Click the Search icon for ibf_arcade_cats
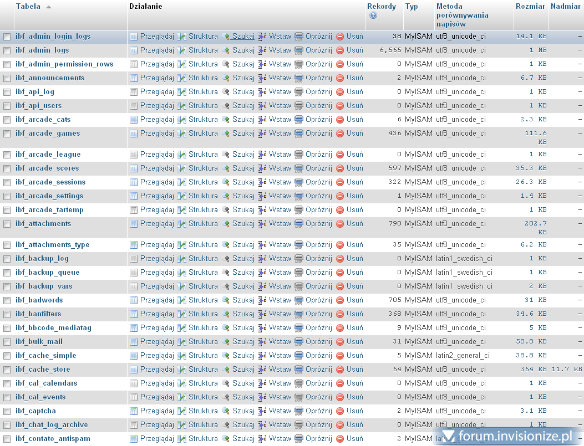 pos(226,120)
